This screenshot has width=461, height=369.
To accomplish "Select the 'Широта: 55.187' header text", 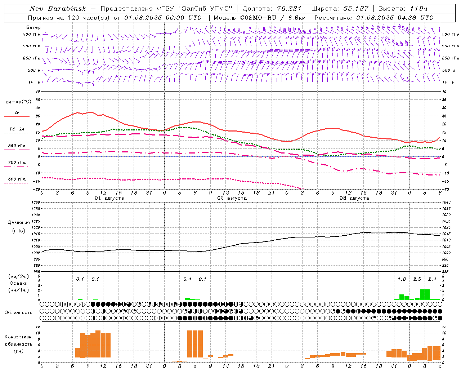I will [340, 9].
